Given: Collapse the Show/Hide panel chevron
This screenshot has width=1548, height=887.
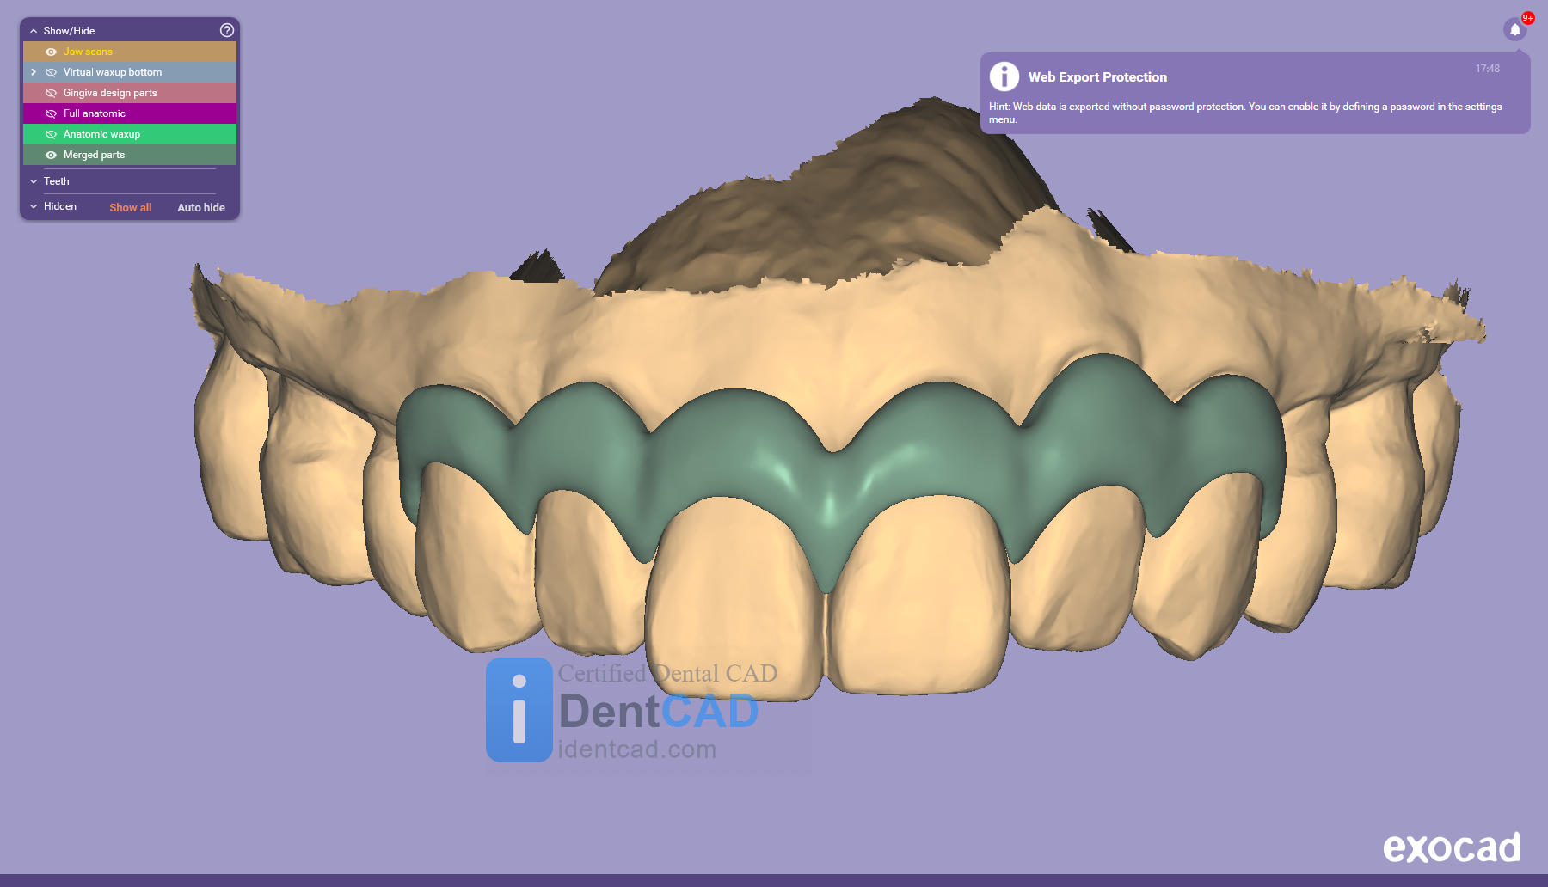Looking at the screenshot, I should click(34, 31).
